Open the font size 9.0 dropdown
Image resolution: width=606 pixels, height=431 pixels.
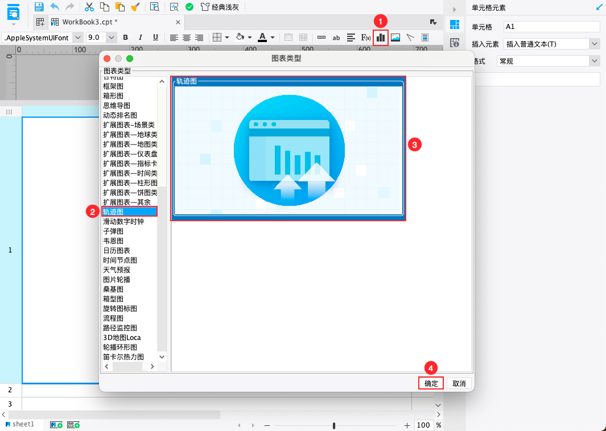[x=112, y=38]
